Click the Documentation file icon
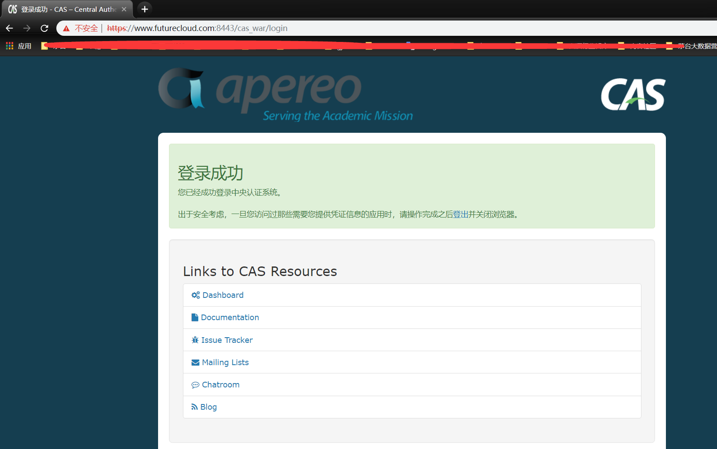Image resolution: width=717 pixels, height=449 pixels. [195, 318]
